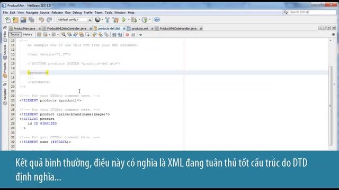Image resolution: width=339 pixels, height=190 pixels.
Task: Click the Debug Project icon
Action: tap(134, 20)
